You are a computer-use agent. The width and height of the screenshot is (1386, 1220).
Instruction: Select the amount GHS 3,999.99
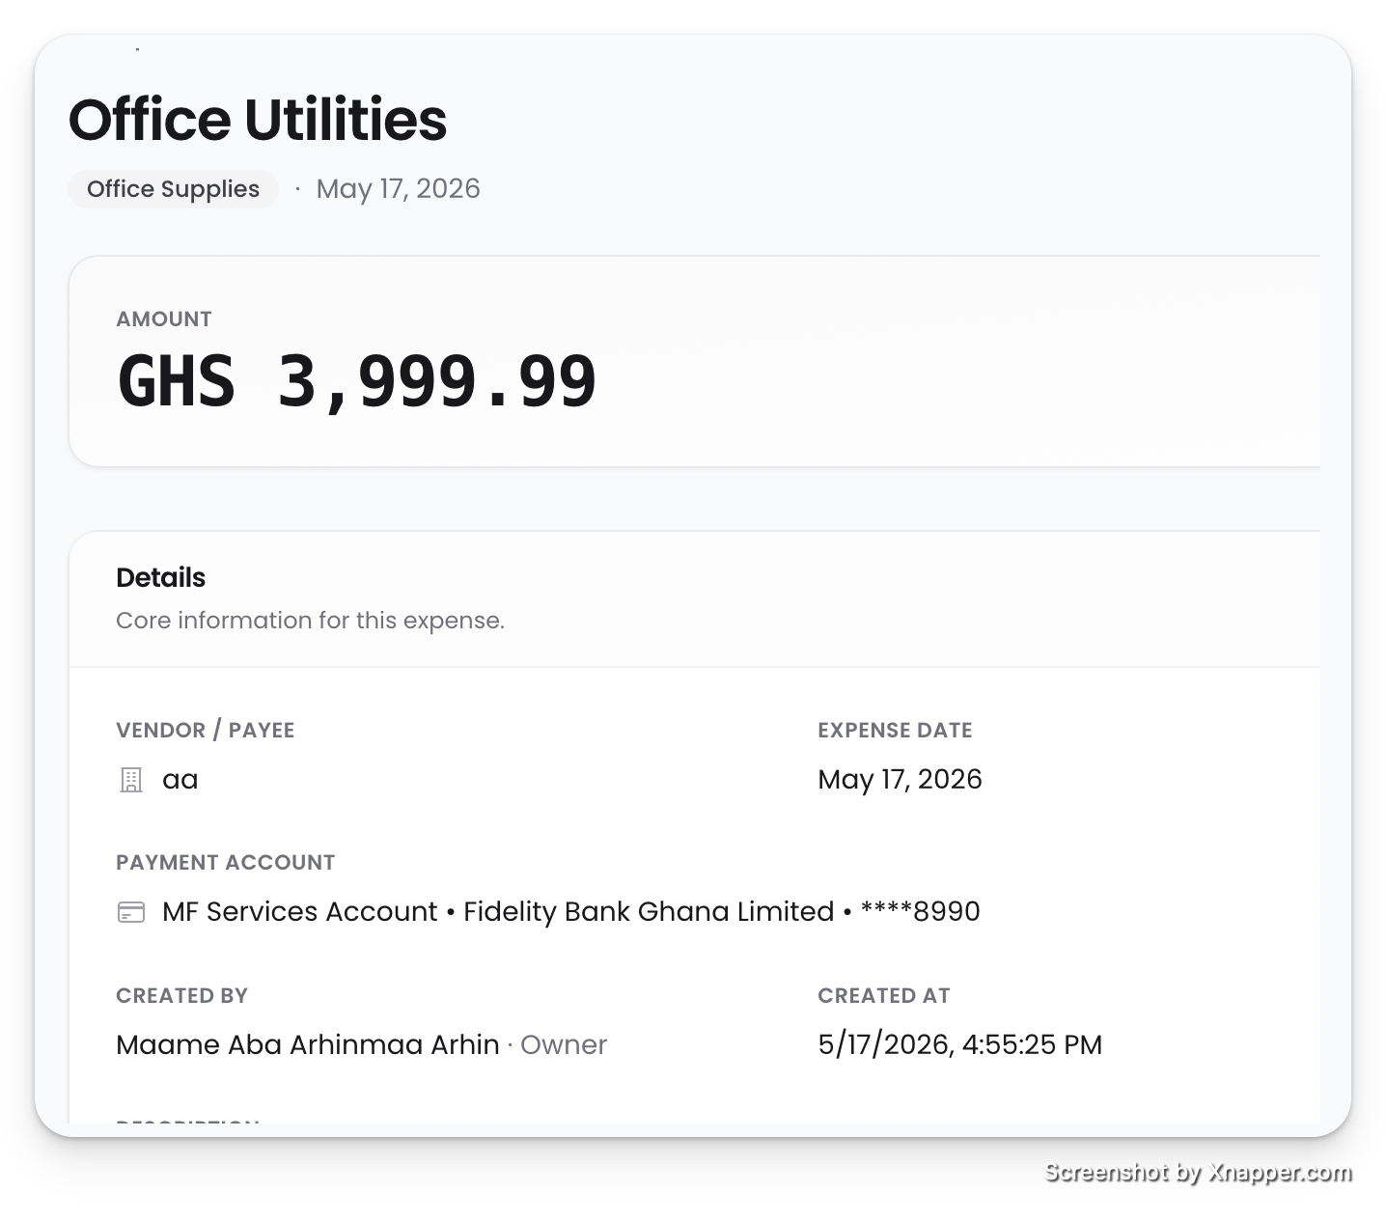357,382
